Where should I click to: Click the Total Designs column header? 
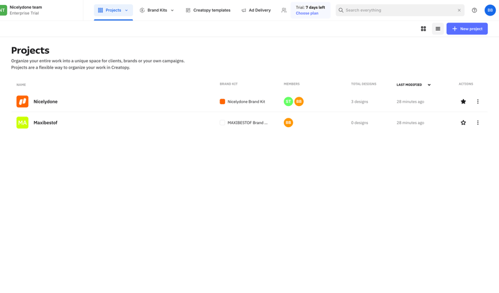coord(364,84)
